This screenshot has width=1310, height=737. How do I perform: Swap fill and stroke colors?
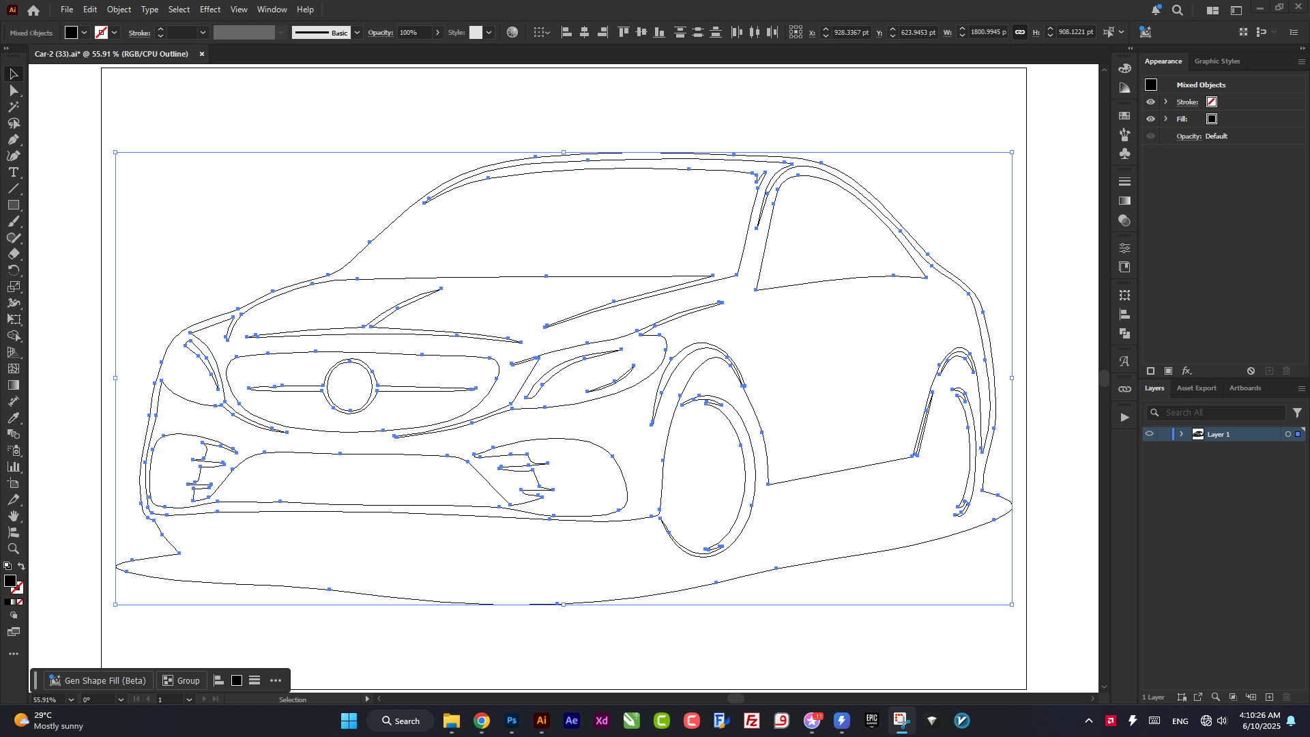click(x=21, y=566)
